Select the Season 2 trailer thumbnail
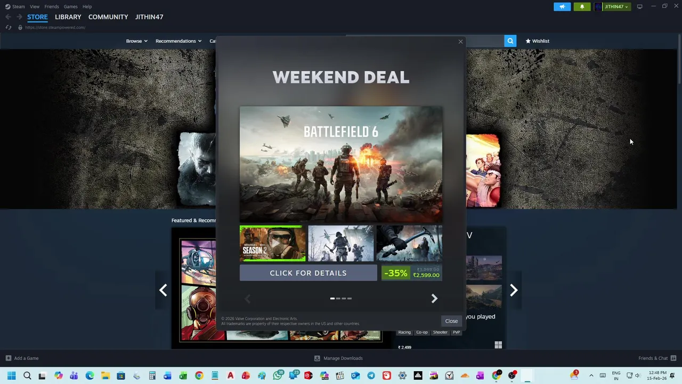 click(x=273, y=243)
